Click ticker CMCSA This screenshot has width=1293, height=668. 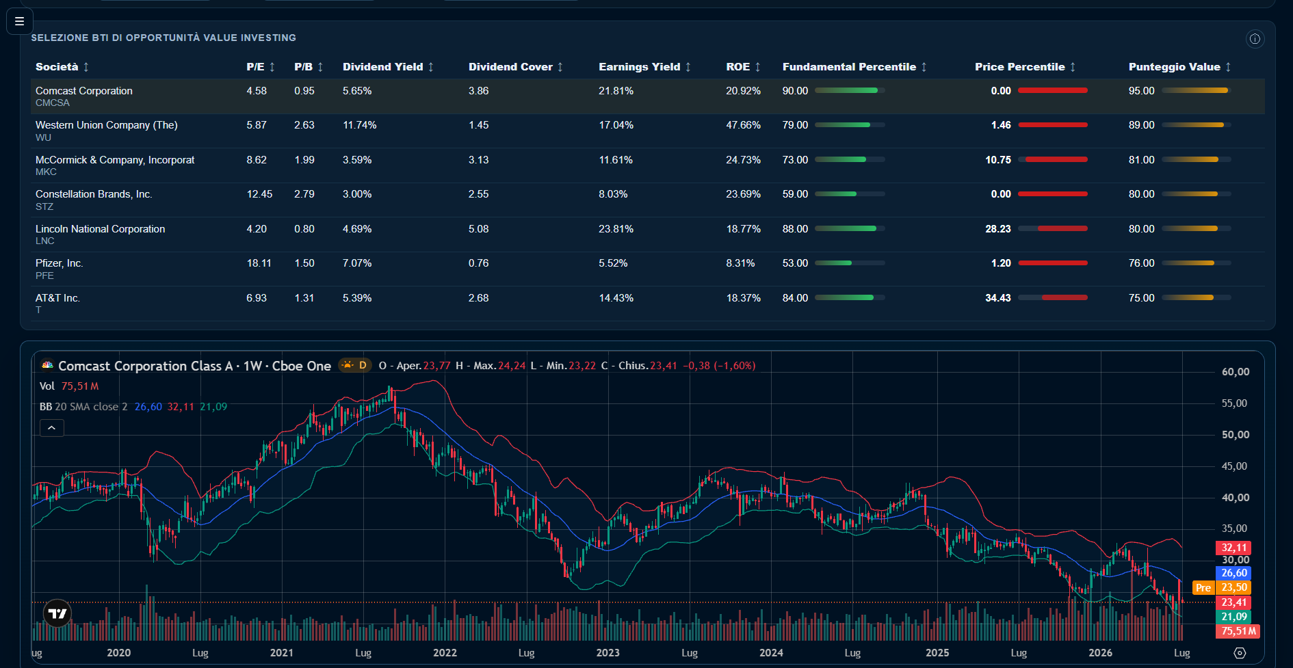(53, 103)
